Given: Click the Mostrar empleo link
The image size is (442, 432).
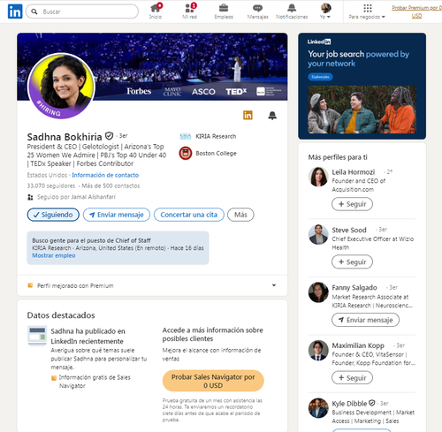Looking at the screenshot, I should click(54, 255).
